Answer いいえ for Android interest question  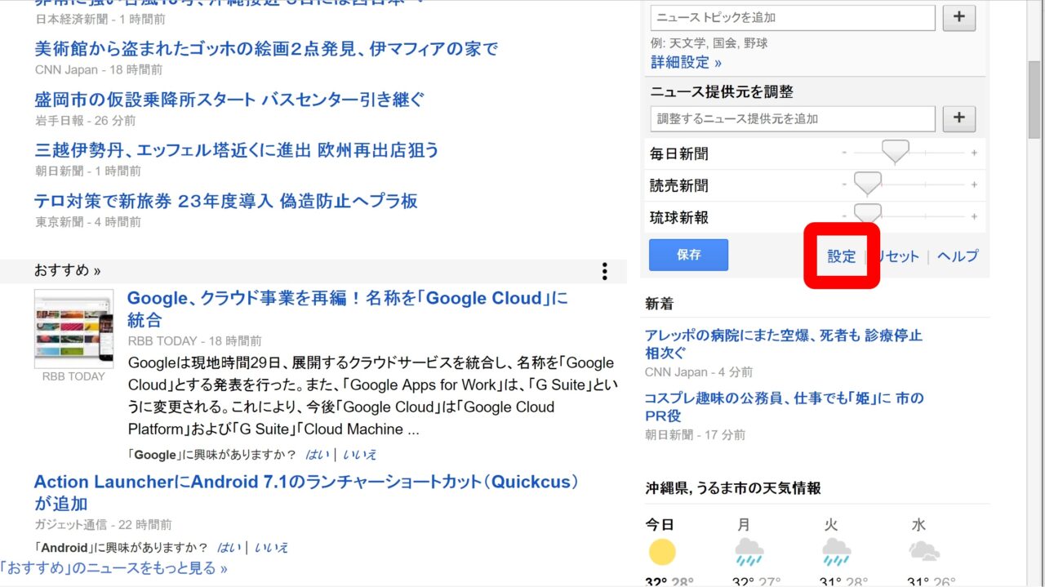[271, 547]
